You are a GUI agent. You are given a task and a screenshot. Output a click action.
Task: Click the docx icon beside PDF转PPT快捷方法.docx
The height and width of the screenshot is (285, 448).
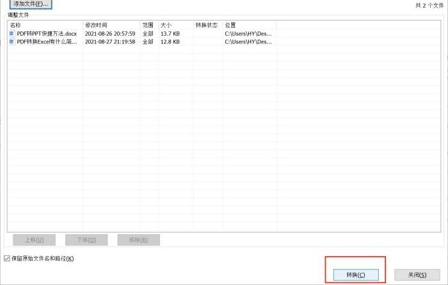12,33
